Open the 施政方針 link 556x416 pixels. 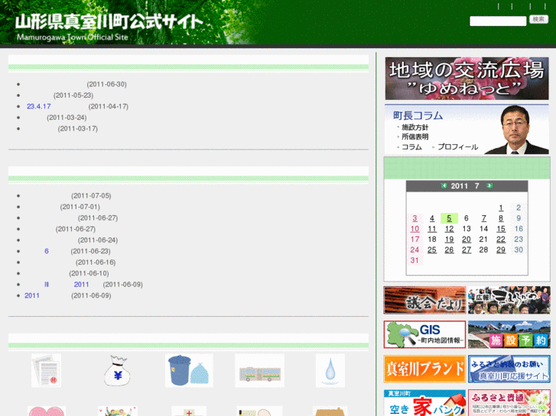[x=415, y=127]
